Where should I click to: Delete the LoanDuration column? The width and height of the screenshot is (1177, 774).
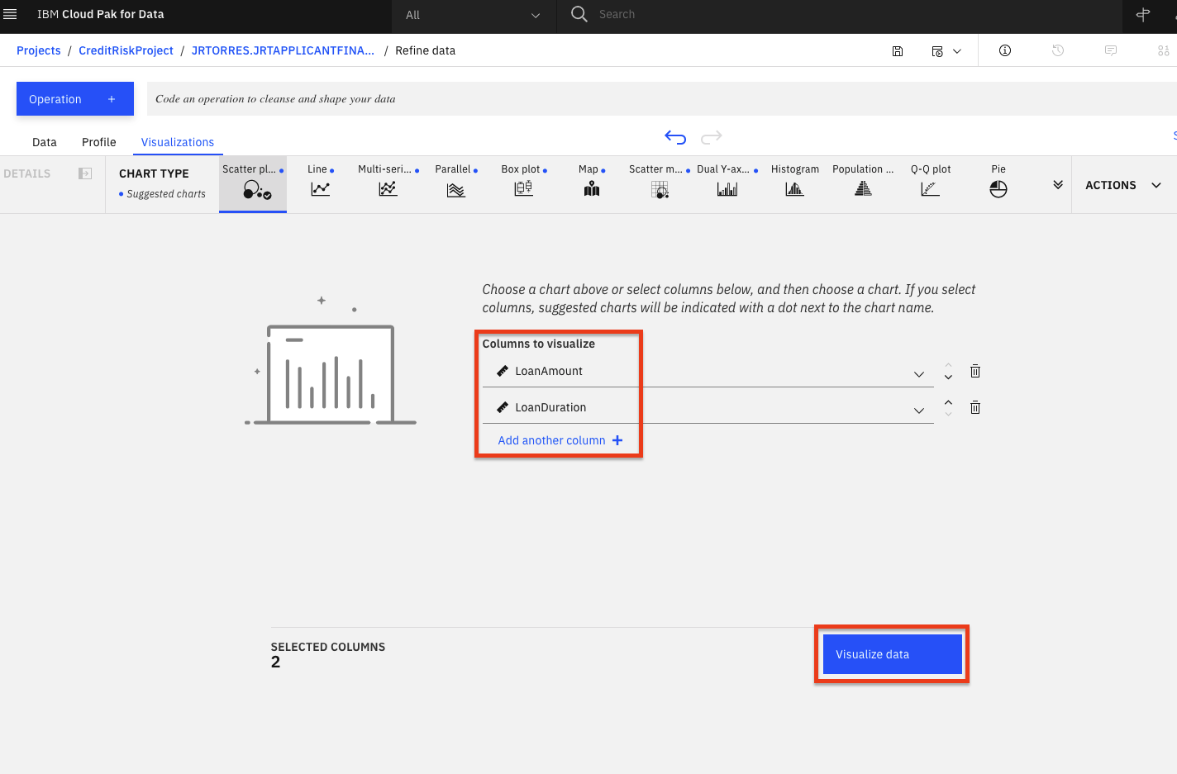click(x=975, y=407)
